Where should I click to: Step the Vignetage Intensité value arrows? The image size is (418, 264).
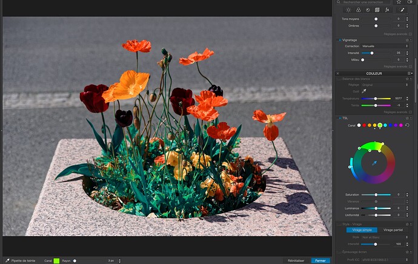407,53
